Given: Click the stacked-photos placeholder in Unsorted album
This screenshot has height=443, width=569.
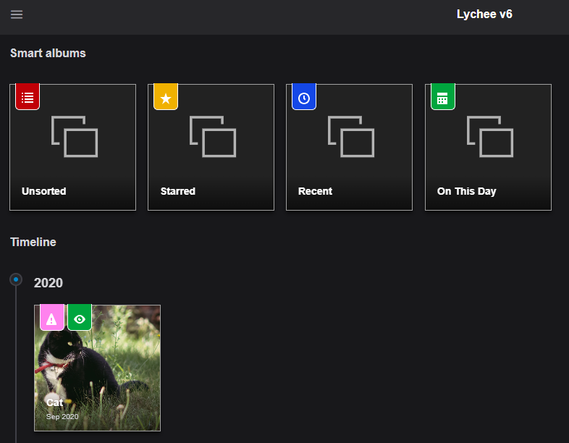Looking at the screenshot, I should click(74, 136).
